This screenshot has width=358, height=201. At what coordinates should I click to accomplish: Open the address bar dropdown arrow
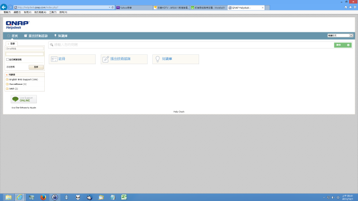pyautogui.click(x=110, y=7)
